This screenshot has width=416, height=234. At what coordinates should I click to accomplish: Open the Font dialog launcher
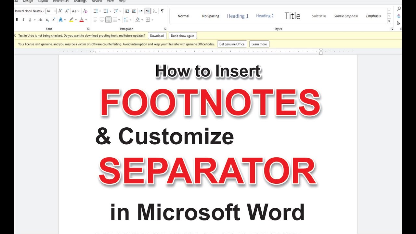coord(88,29)
